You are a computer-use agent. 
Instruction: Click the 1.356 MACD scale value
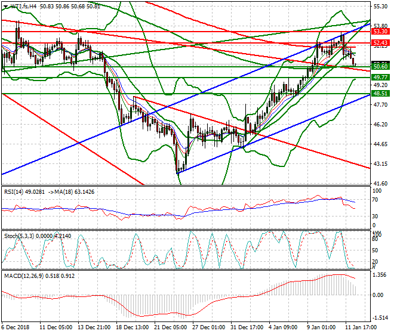click(x=380, y=275)
